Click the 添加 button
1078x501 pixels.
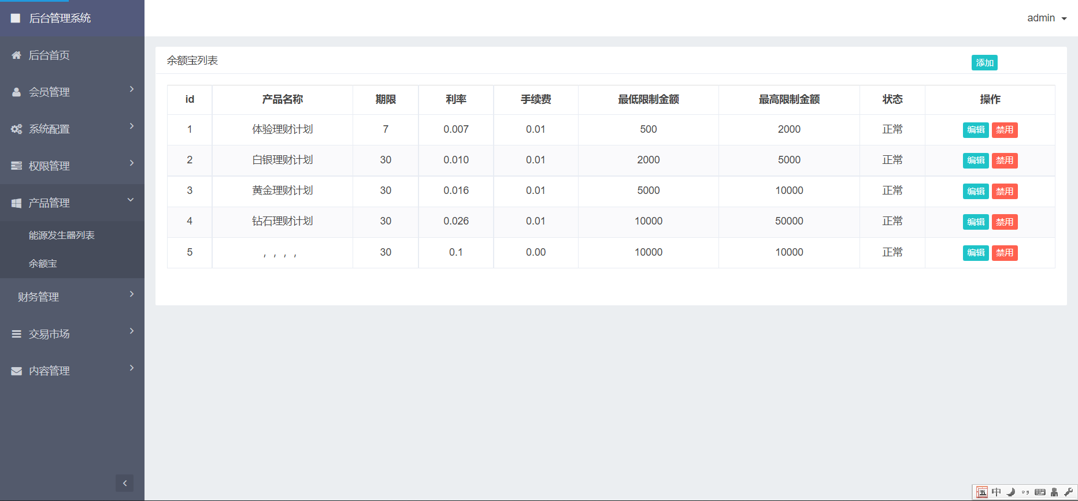pyautogui.click(x=984, y=63)
